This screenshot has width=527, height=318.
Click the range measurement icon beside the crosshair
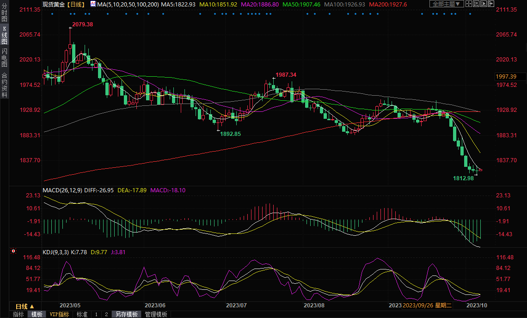[x=476, y=4]
